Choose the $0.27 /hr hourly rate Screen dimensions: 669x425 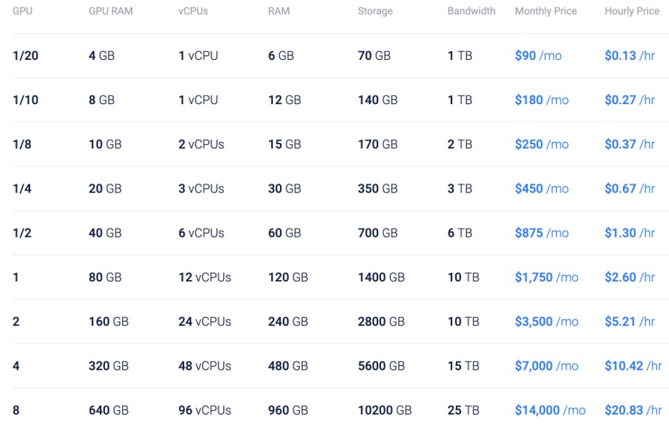pyautogui.click(x=630, y=100)
